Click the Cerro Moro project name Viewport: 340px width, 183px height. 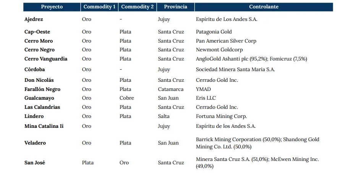(x=39, y=41)
